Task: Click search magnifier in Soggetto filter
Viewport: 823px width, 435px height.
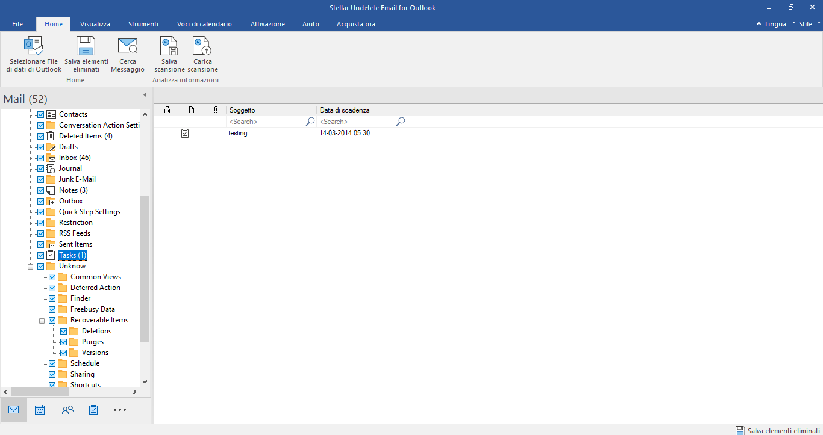Action: [310, 122]
